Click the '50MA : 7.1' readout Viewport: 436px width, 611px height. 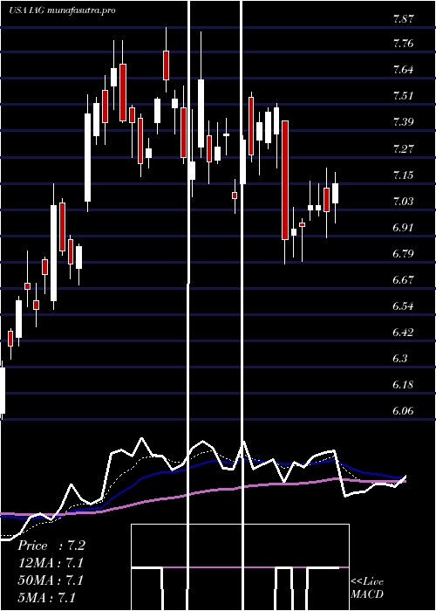coord(51,580)
